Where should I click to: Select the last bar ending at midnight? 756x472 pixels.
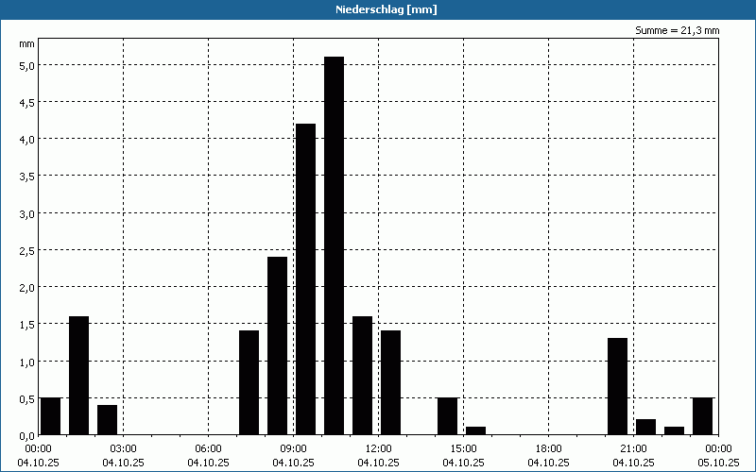click(702, 416)
